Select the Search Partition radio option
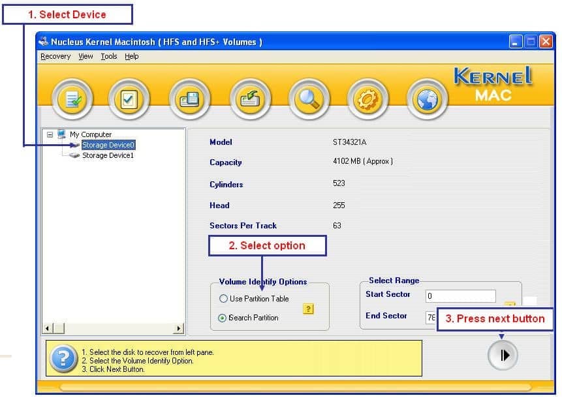This screenshot has width=562, height=413. (x=222, y=318)
